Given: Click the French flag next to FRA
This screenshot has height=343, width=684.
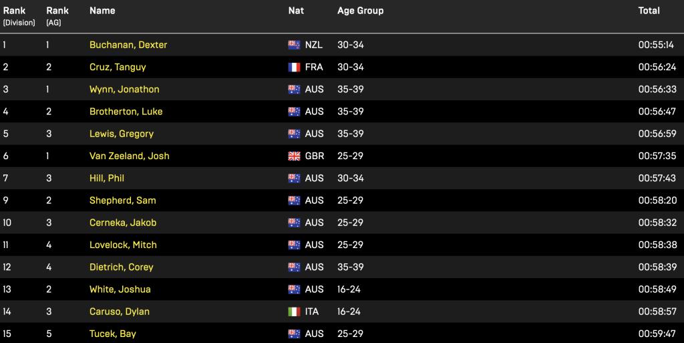Looking at the screenshot, I should (x=294, y=68).
